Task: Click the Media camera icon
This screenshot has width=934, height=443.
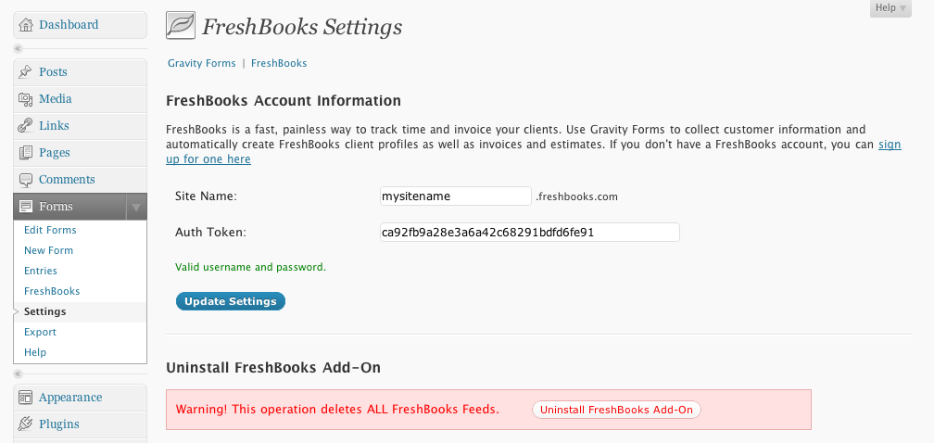Action: tap(25, 99)
